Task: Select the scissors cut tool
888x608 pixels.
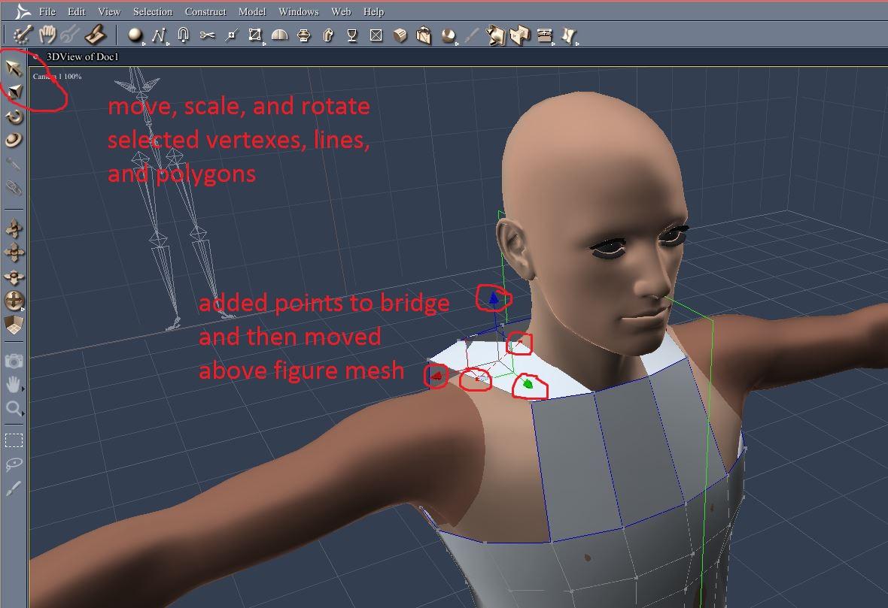Action: [x=207, y=35]
